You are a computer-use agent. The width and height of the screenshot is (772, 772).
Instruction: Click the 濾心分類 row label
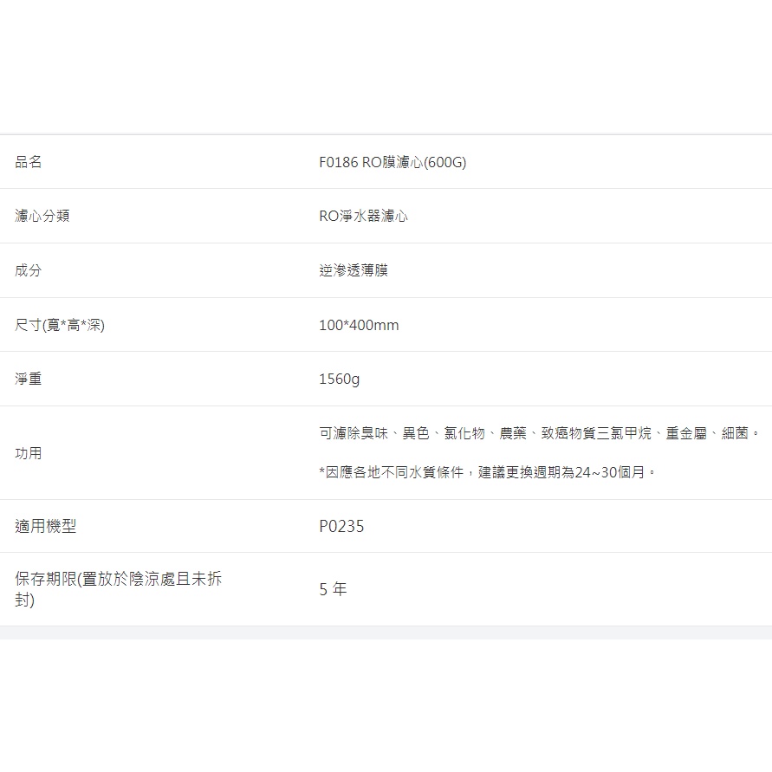coord(42,216)
